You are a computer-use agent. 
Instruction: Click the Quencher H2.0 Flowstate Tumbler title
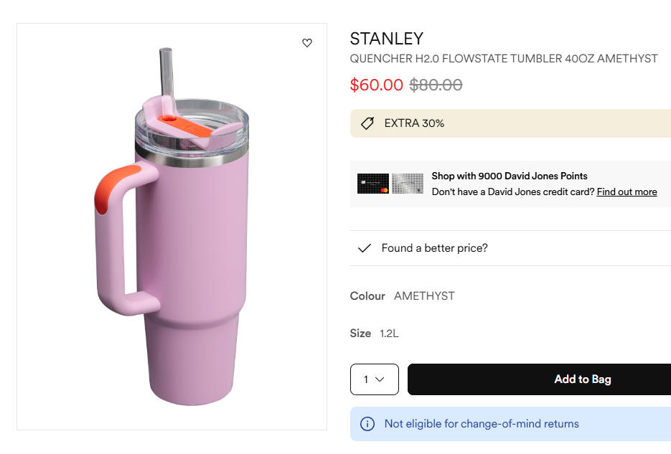[504, 59]
